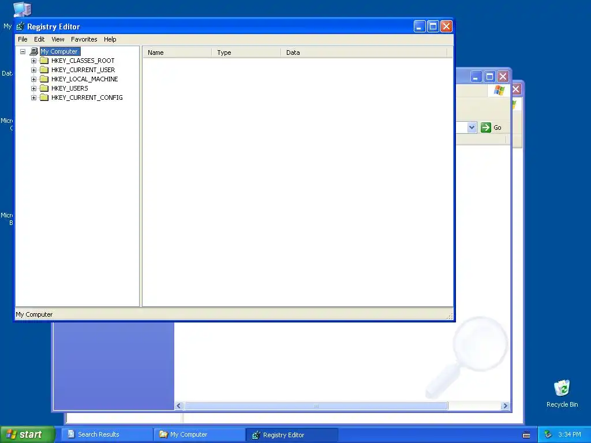Click the Data column header
The height and width of the screenshot is (443, 591).
point(364,52)
